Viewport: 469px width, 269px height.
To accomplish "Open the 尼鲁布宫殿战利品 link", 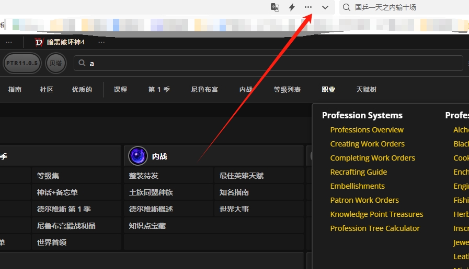I will [66, 226].
